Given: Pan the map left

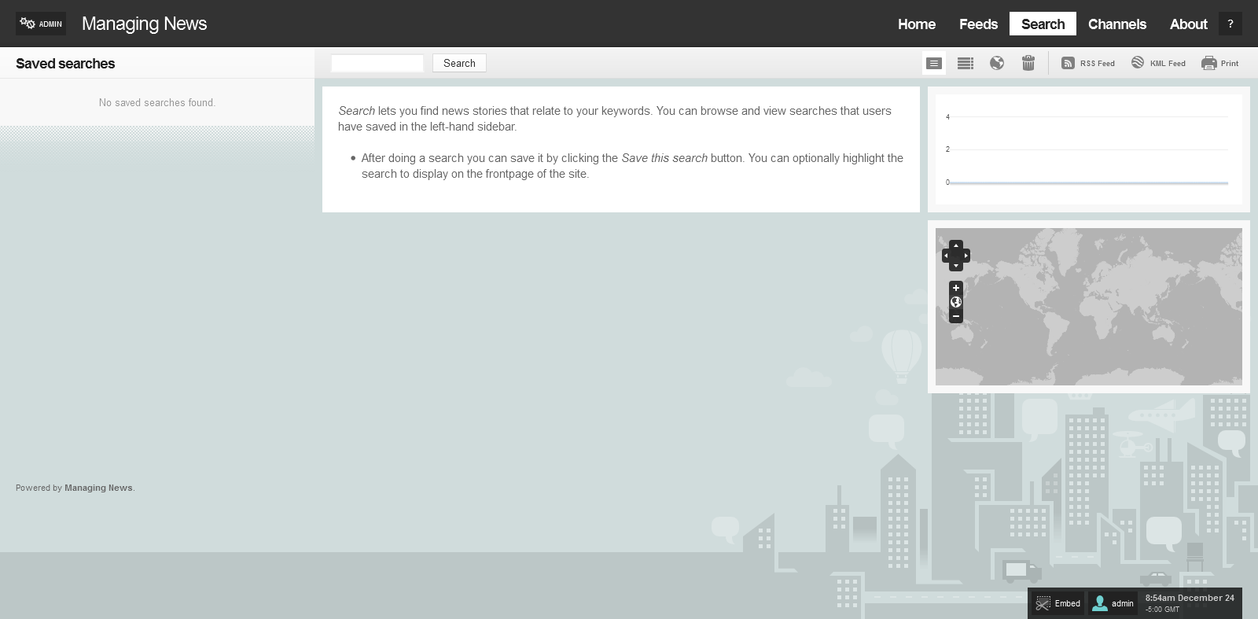Looking at the screenshot, I should [x=946, y=256].
